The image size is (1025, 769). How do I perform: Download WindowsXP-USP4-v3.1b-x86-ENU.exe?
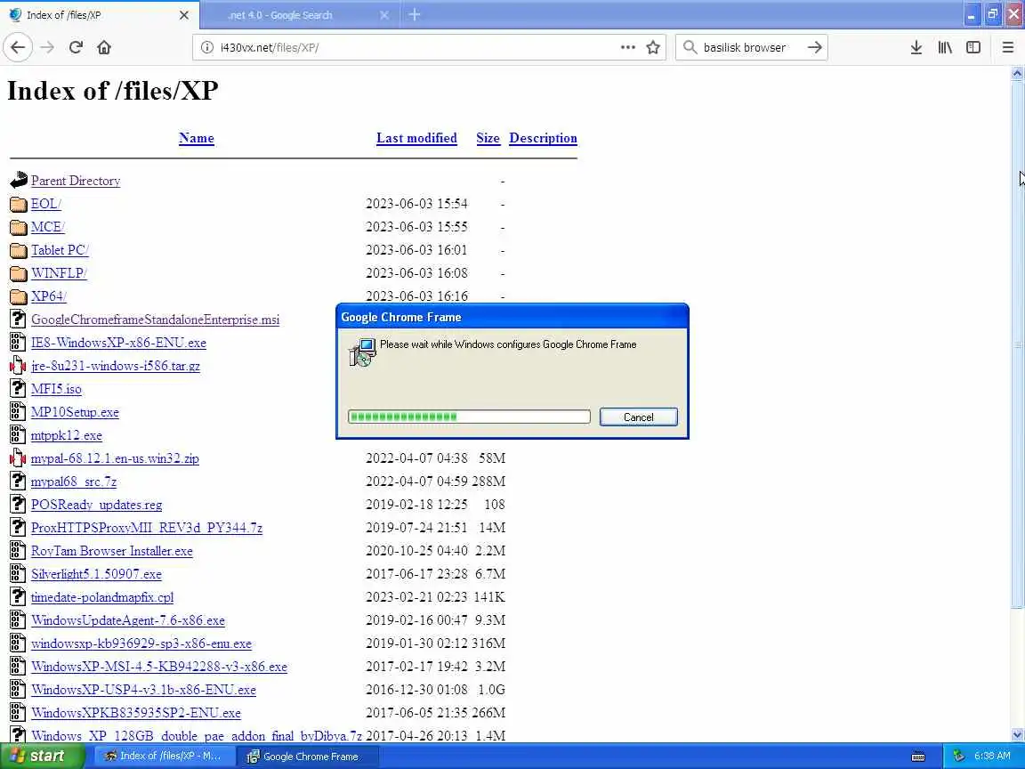coord(144,689)
